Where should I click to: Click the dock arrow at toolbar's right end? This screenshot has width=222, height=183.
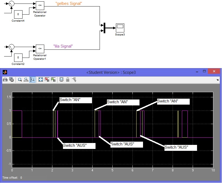point(217,80)
